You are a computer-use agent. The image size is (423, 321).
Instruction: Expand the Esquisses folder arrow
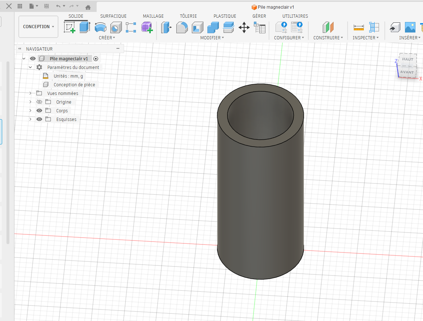(x=30, y=119)
